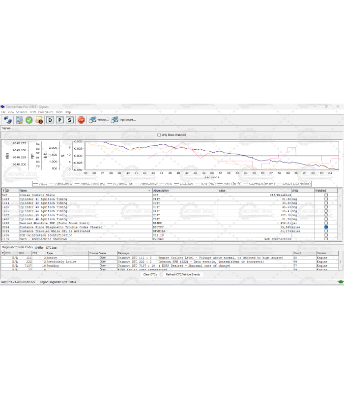Check Watched box for Cruise Control State
Image resolution: width=344 pixels, height=394 pixels.
(326, 195)
